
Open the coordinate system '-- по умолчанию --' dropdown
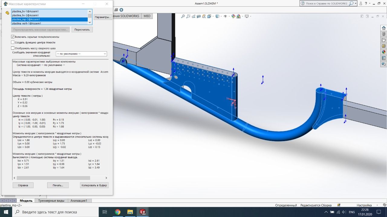point(81,54)
